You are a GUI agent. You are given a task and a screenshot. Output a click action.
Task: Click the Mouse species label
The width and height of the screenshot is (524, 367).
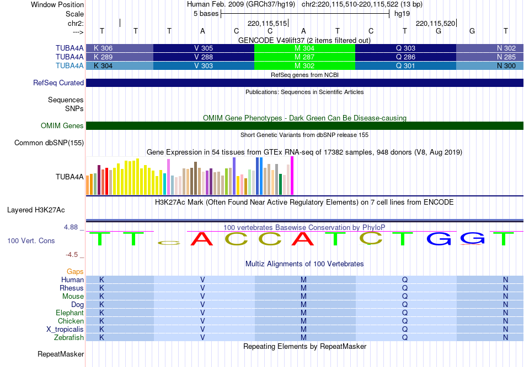73,297
